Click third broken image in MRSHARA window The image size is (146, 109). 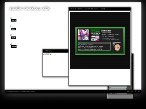point(48,54)
